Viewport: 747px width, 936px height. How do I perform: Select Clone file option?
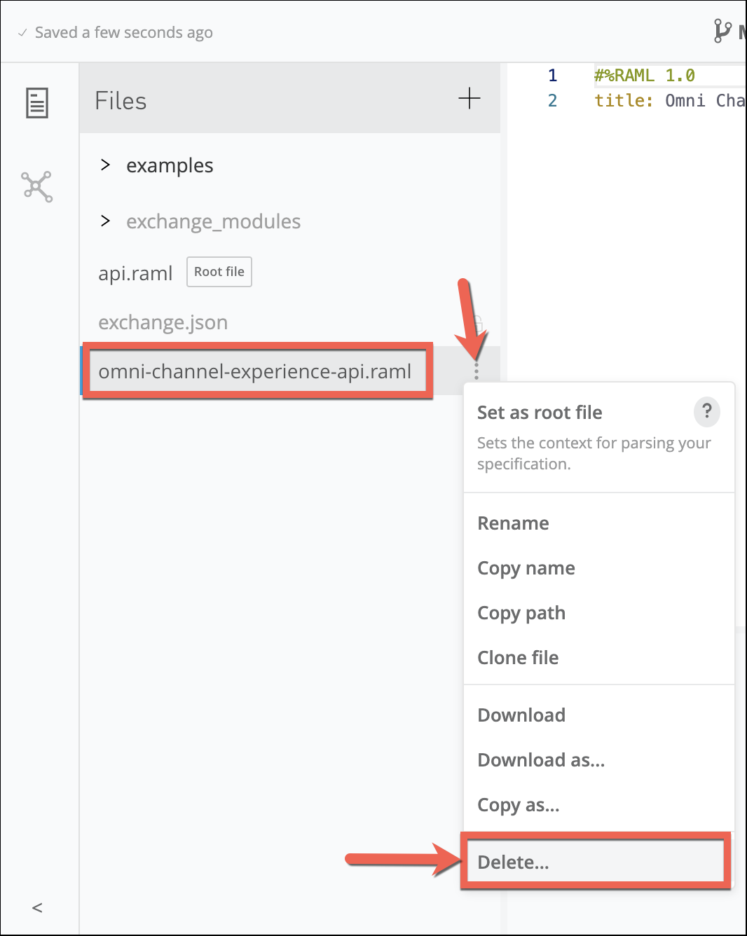[518, 658]
